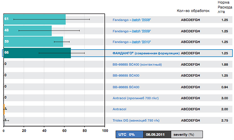Click the 0 value in BB-98685 контактный row
The height and width of the screenshot is (140, 234).
click(x=5, y=64)
